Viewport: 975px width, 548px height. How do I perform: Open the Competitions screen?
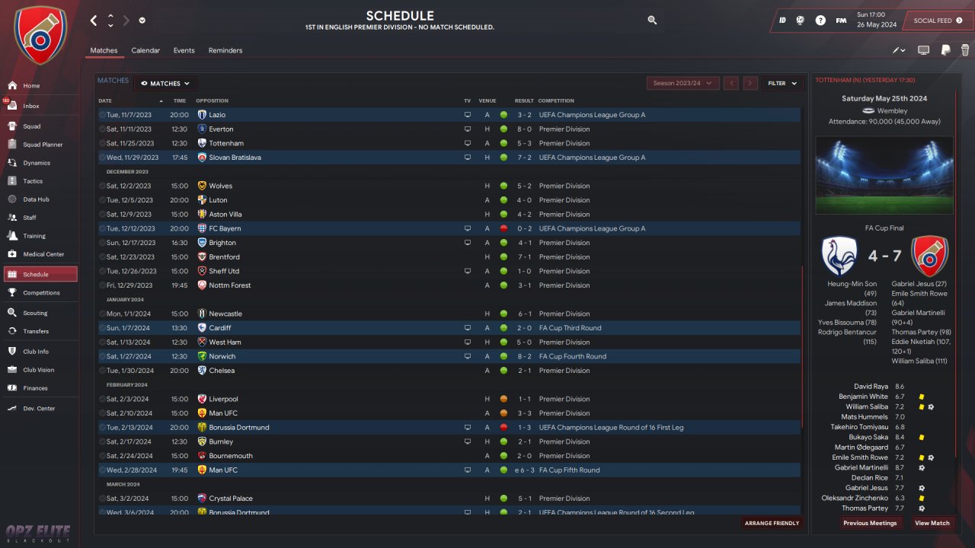pyautogui.click(x=40, y=293)
